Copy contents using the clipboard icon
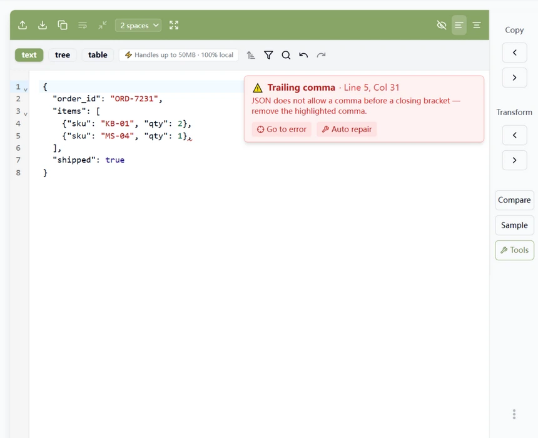 click(x=63, y=25)
